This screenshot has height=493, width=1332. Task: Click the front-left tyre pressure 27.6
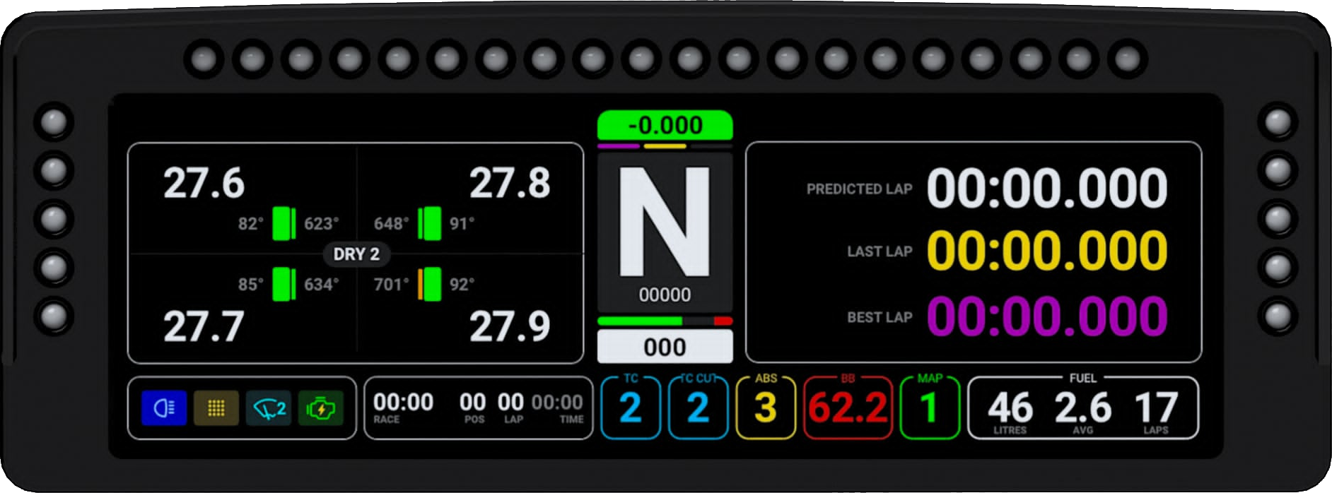(x=204, y=184)
